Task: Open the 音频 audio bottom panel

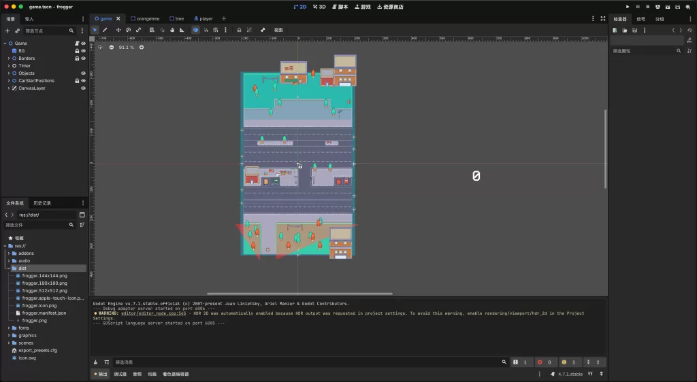Action: tap(137, 374)
